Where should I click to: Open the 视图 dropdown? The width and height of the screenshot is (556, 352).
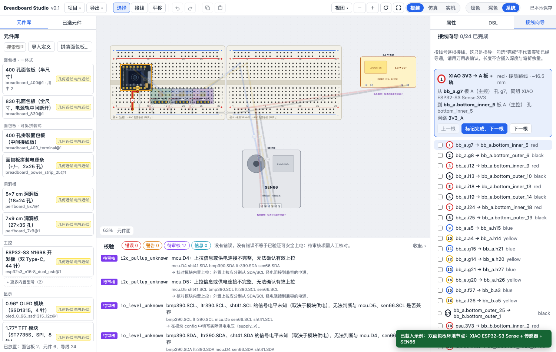342,8
